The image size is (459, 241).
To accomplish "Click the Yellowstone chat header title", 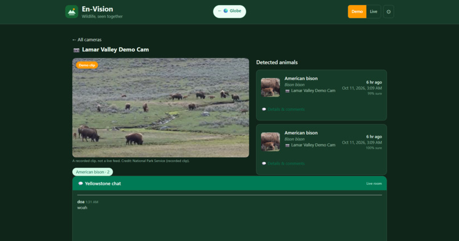I will click(x=103, y=184).
